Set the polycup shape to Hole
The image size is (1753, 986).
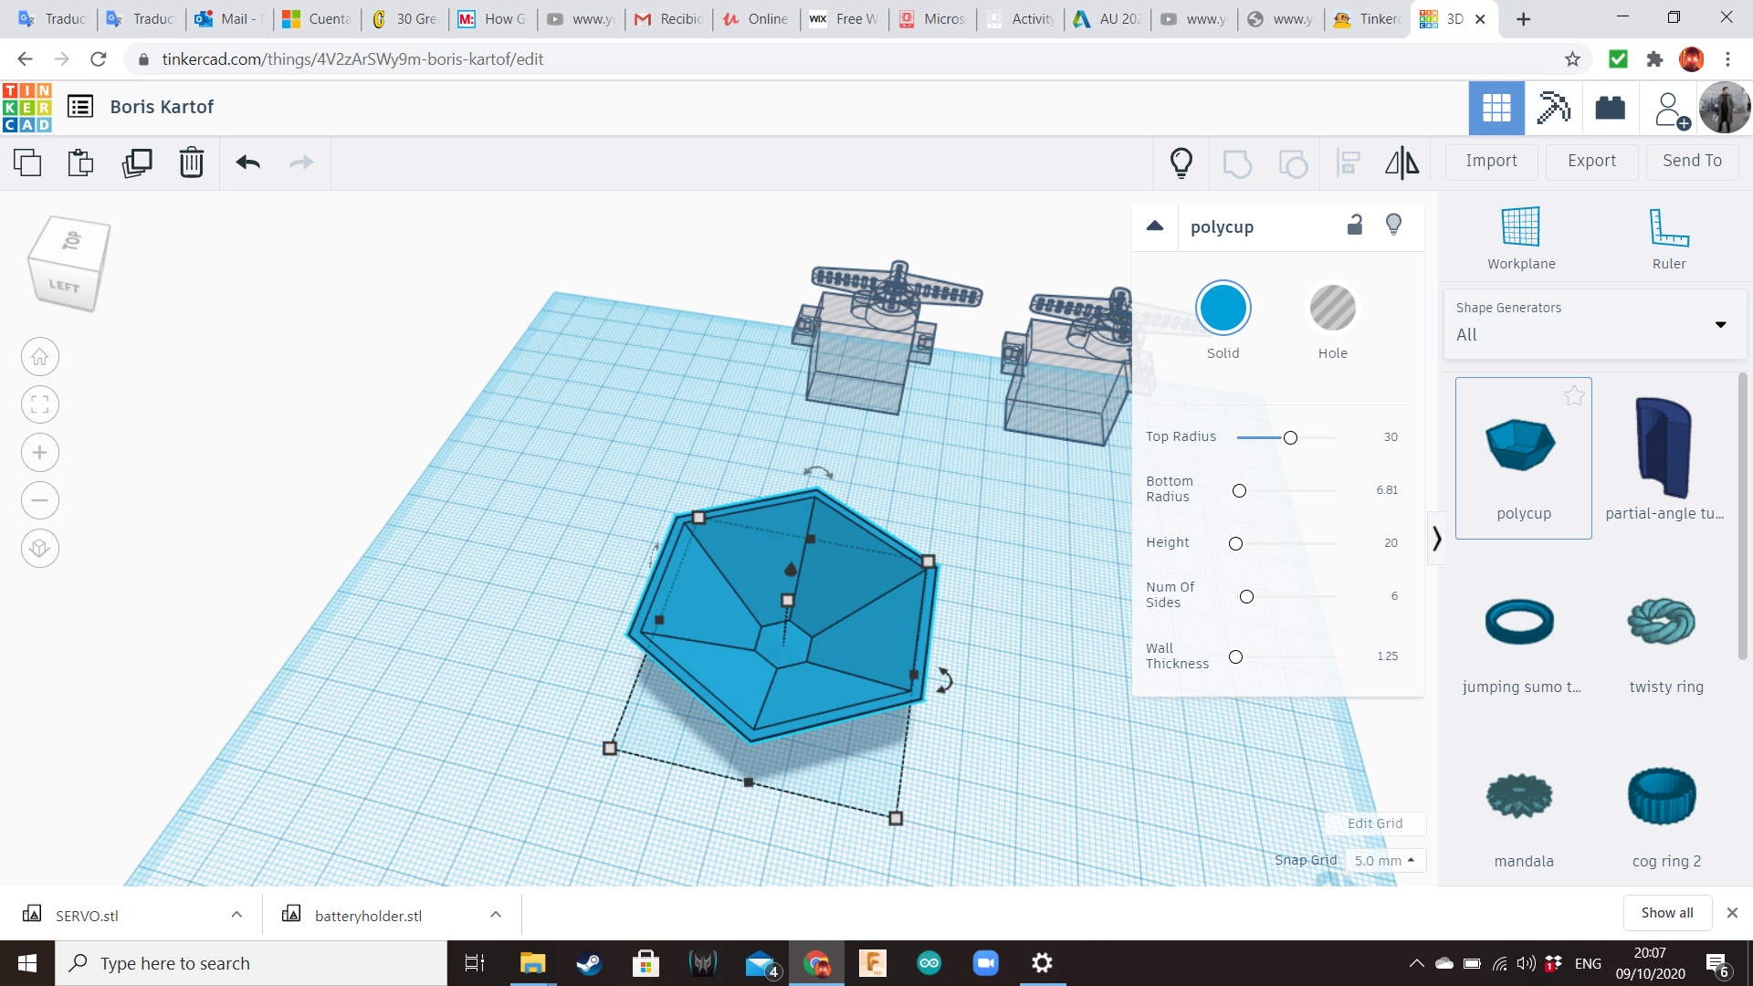click(1332, 309)
